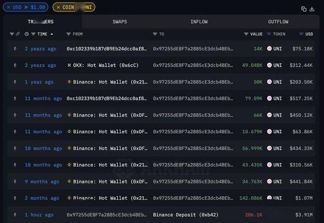324x223 pixels.
Task: Click UNI token icon on $441.84K row
Action: [x=269, y=182]
